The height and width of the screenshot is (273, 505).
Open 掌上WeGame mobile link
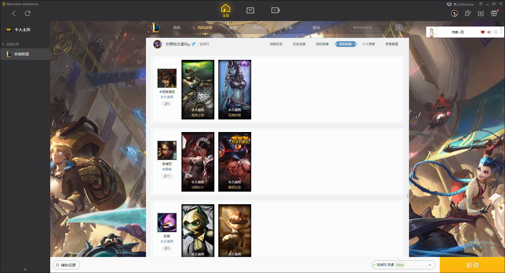coord(460,4)
